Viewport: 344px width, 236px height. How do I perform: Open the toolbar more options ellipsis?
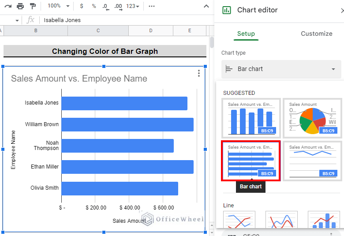[152, 6]
